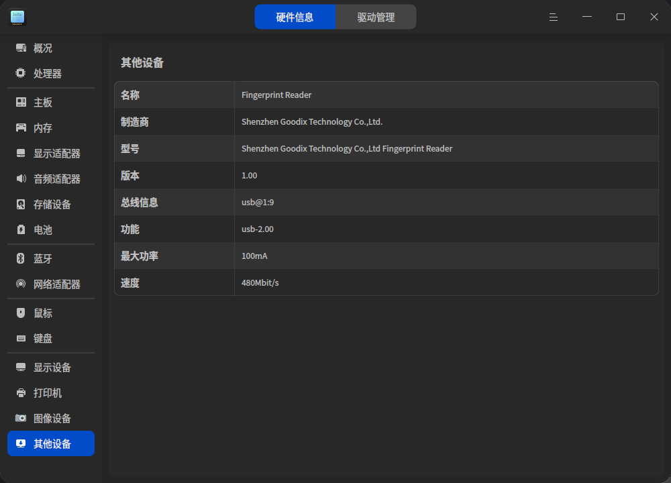The width and height of the screenshot is (671, 483).
Task: Switch to the 驱动管理 tab
Action: (x=376, y=17)
